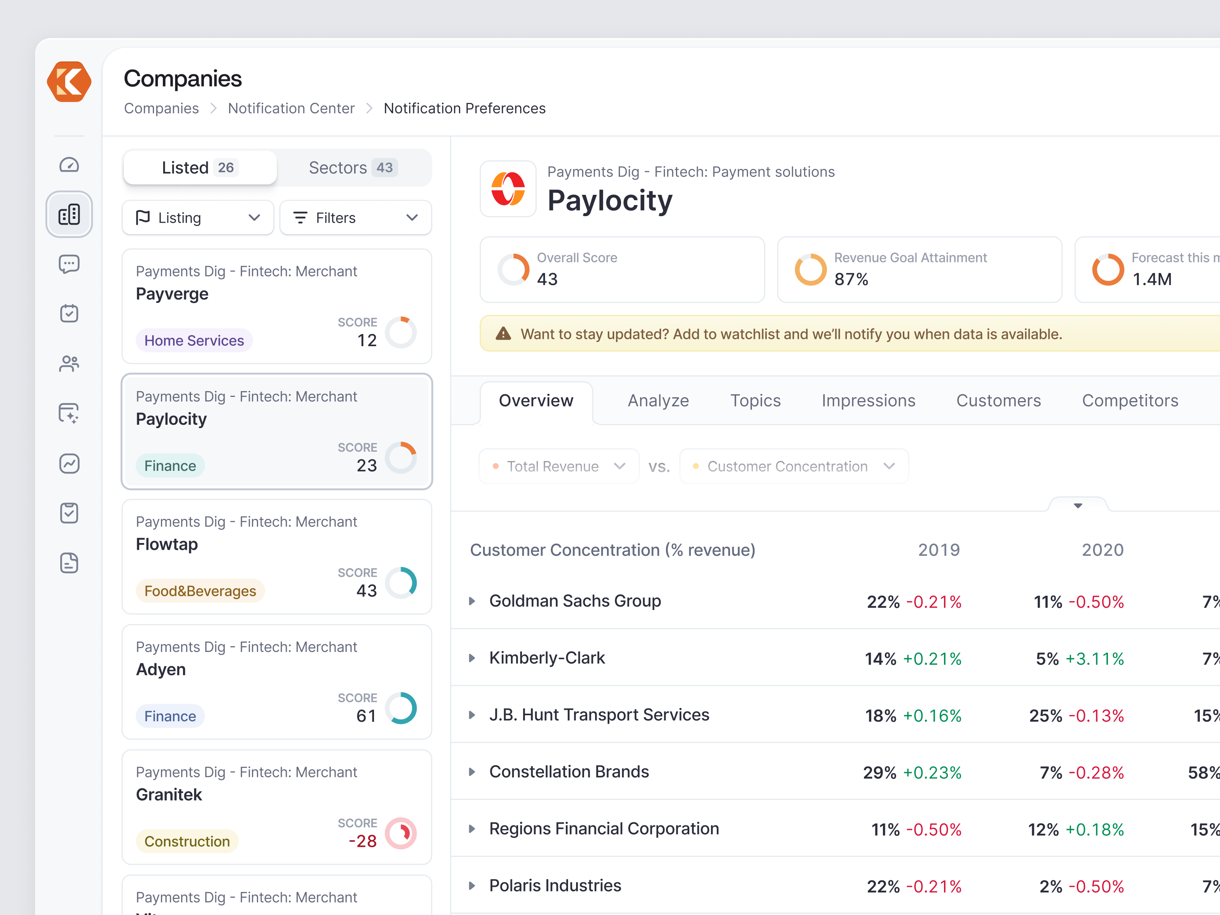This screenshot has height=915, width=1220.
Task: Select the Granitek company card
Action: point(277,807)
